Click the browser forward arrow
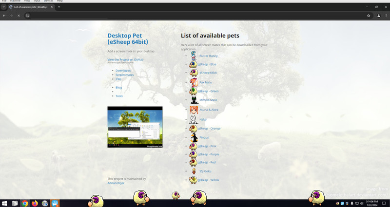390x207 pixels. [11, 16]
